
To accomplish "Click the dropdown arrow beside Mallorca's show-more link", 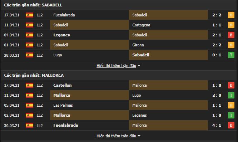I will point(139,136).
